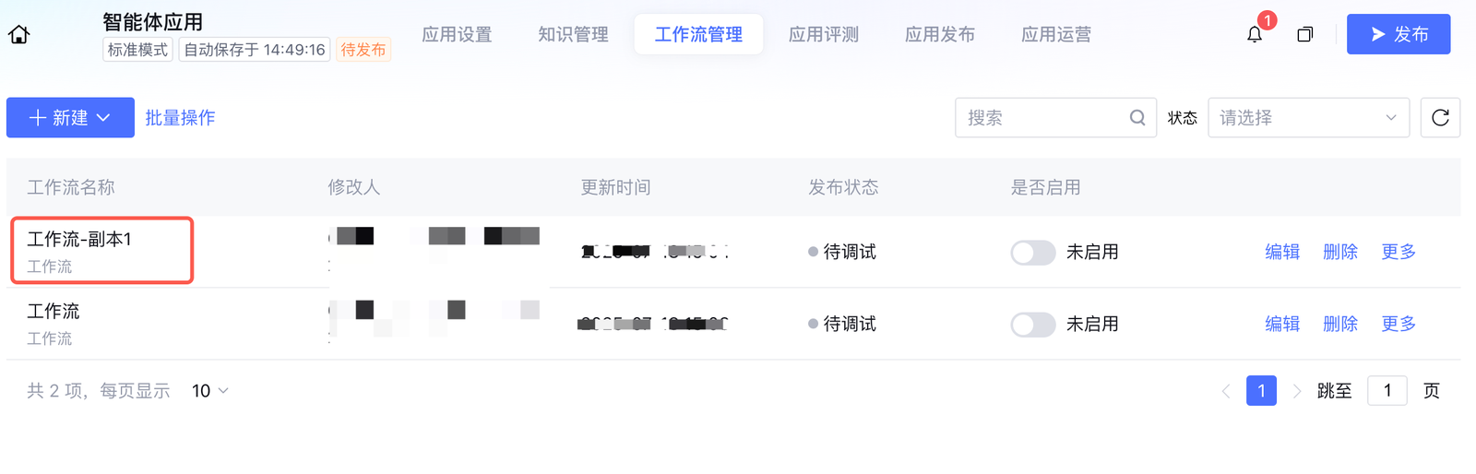1476x474 pixels.
Task: Open the 状态 请选择 dropdown
Action: 1308,118
